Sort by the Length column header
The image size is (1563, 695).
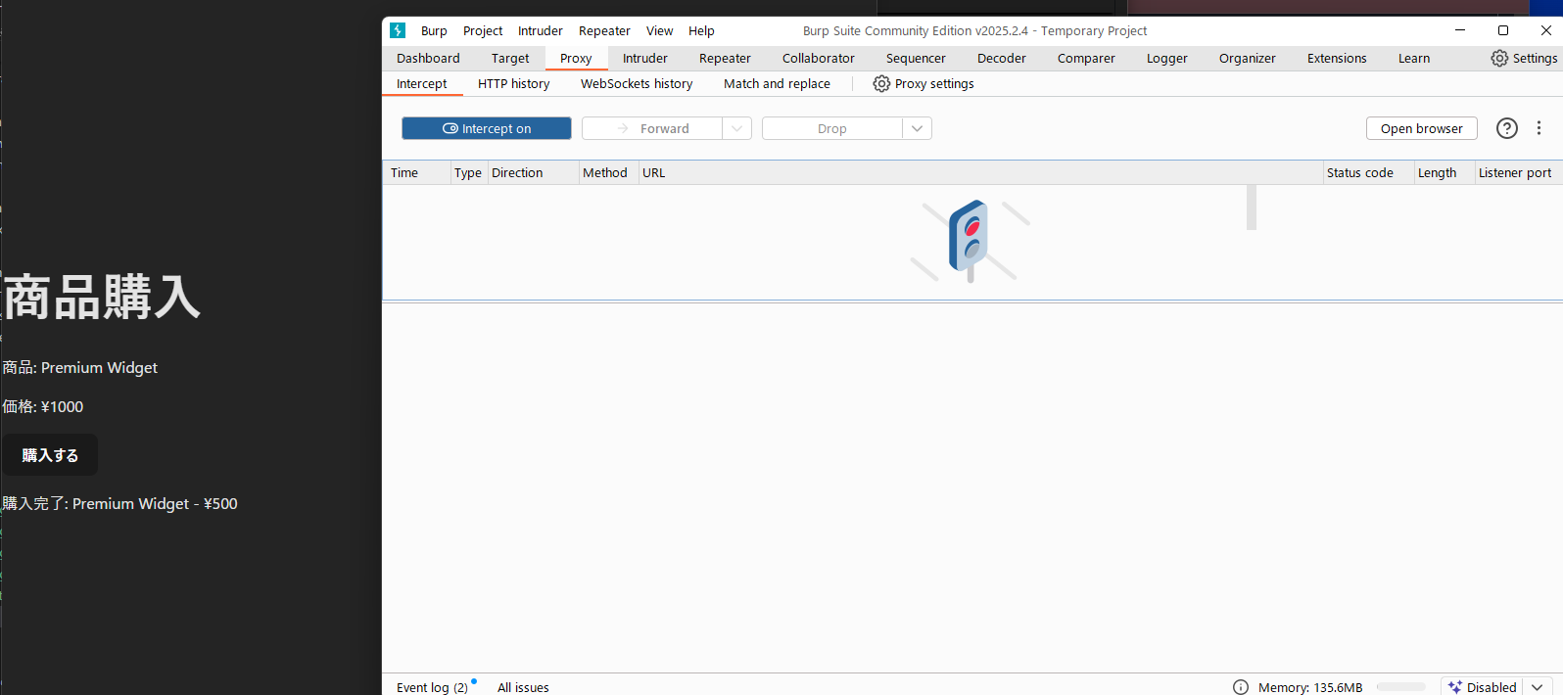(1445, 172)
